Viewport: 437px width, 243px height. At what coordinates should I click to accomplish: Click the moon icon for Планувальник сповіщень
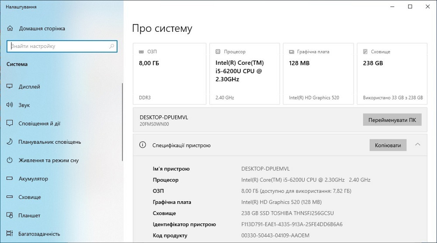pos(10,142)
